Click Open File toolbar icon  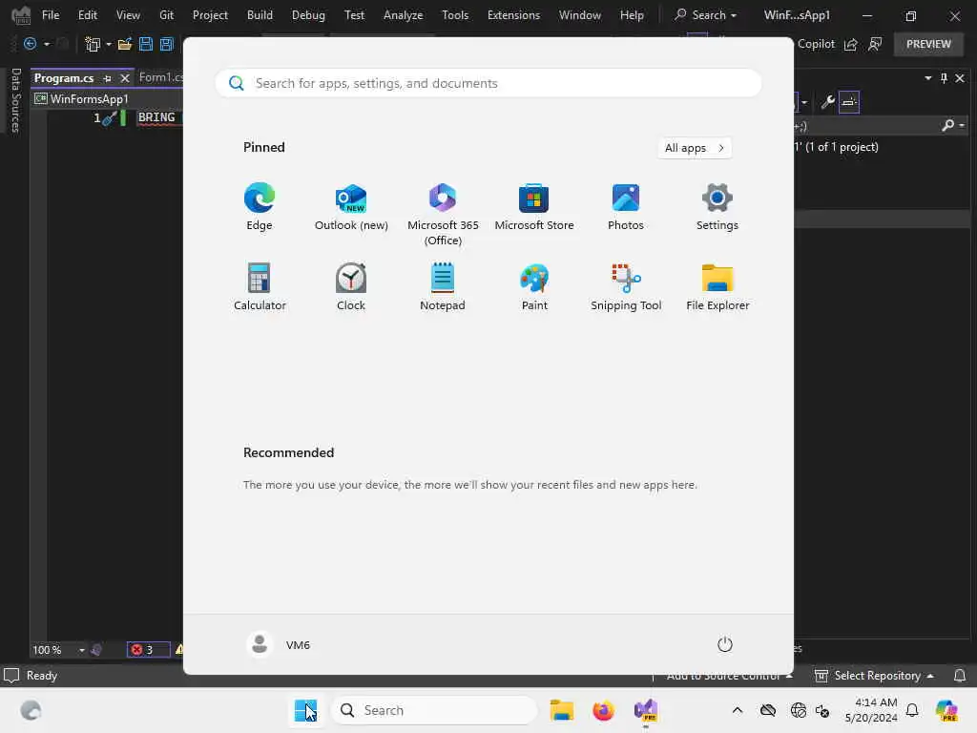(x=125, y=44)
